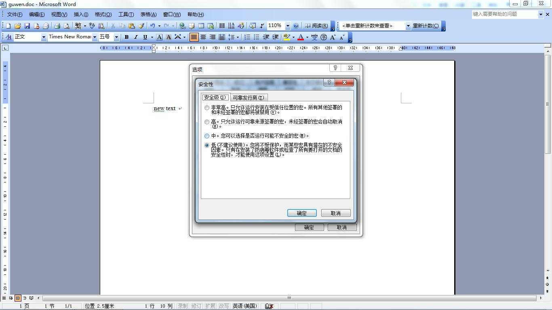552x310 pixels.
Task: Click the Italic I icon
Action: [x=136, y=37]
